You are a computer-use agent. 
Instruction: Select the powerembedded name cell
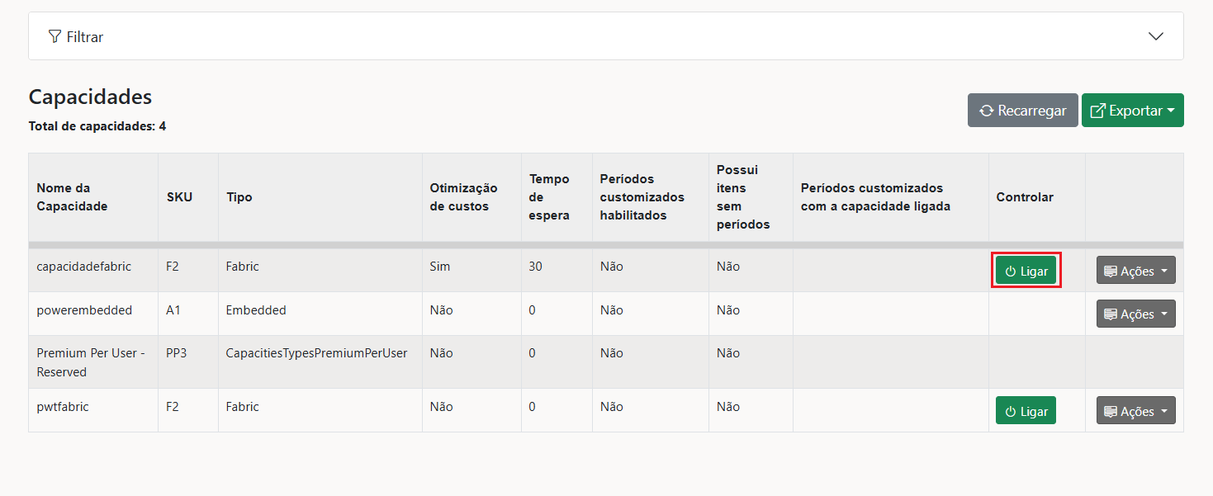tap(84, 310)
